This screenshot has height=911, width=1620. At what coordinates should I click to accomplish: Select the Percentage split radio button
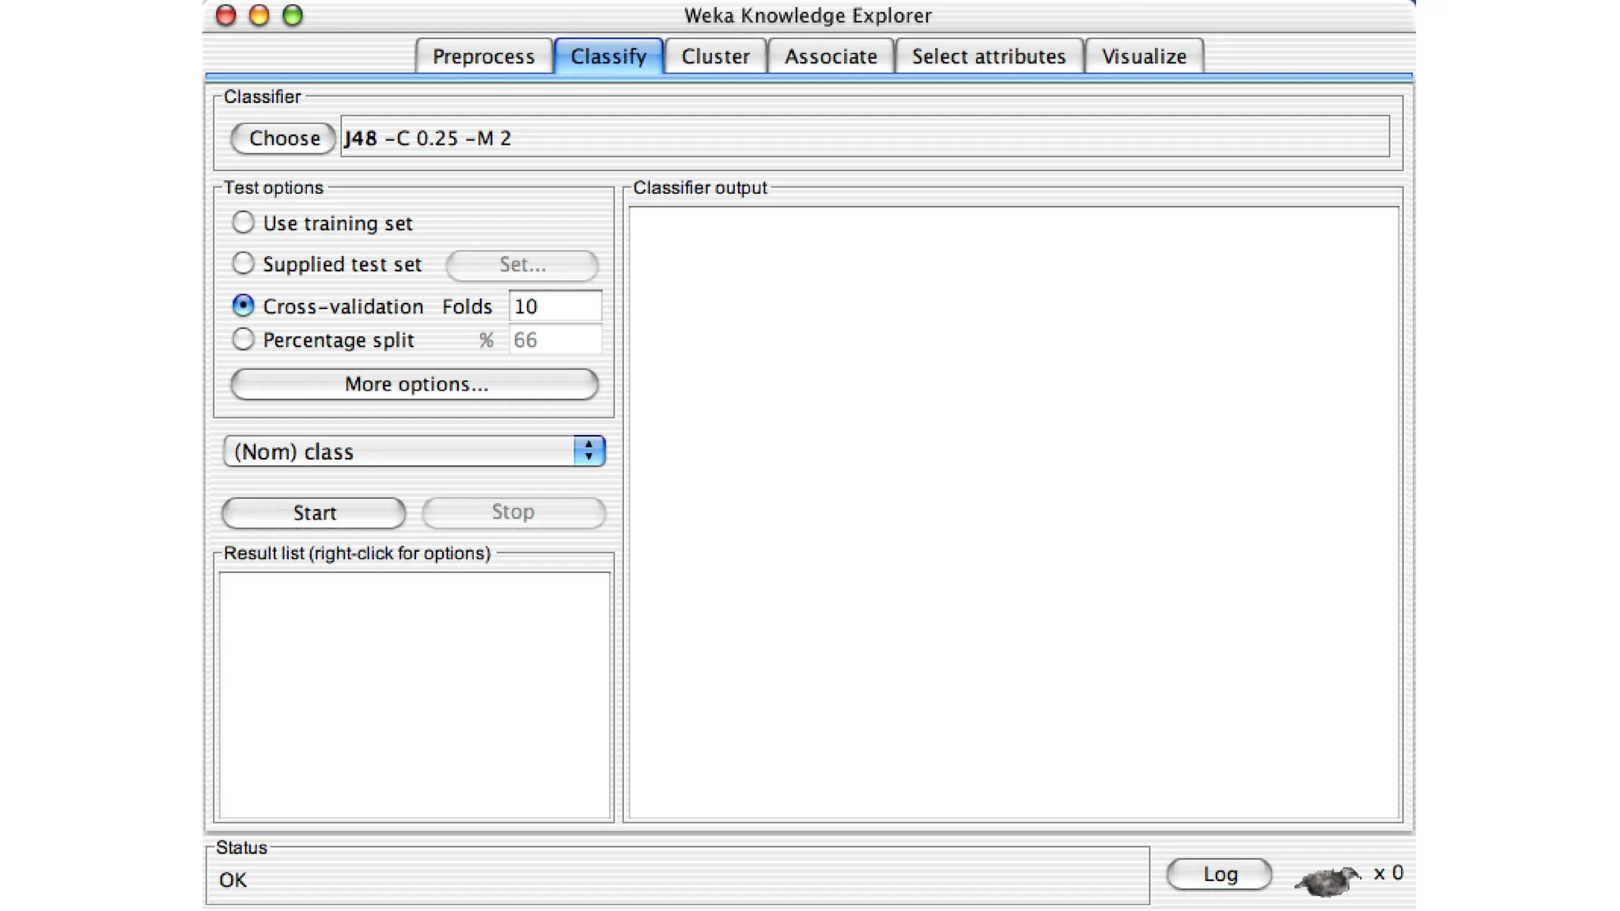pyautogui.click(x=243, y=339)
